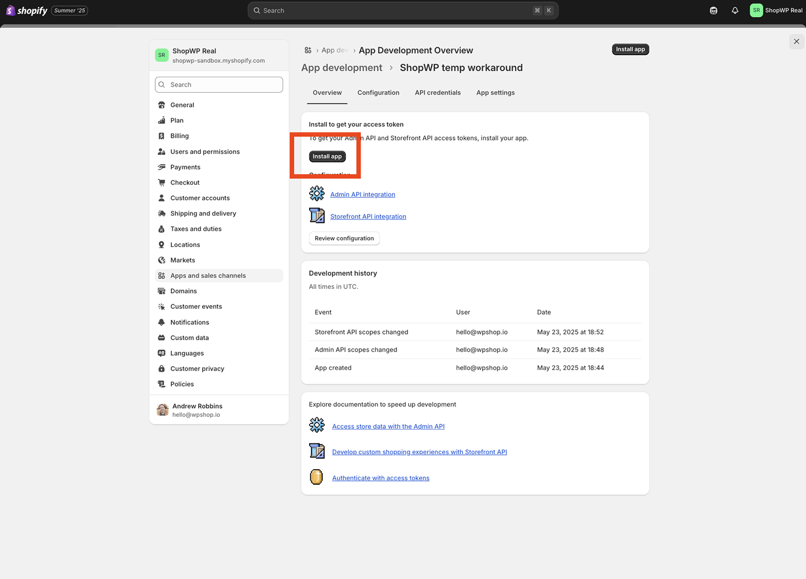The image size is (806, 579).
Task: Open Languages settings
Action: click(219, 353)
